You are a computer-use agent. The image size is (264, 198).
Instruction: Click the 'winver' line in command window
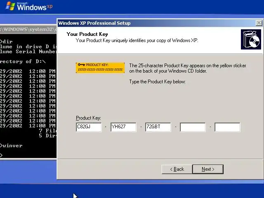pos(11,146)
